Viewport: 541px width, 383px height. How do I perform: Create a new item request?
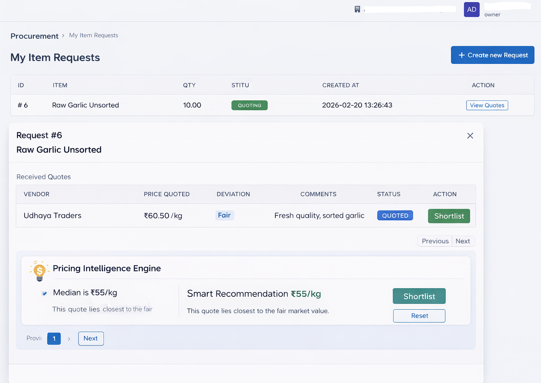[x=493, y=55]
